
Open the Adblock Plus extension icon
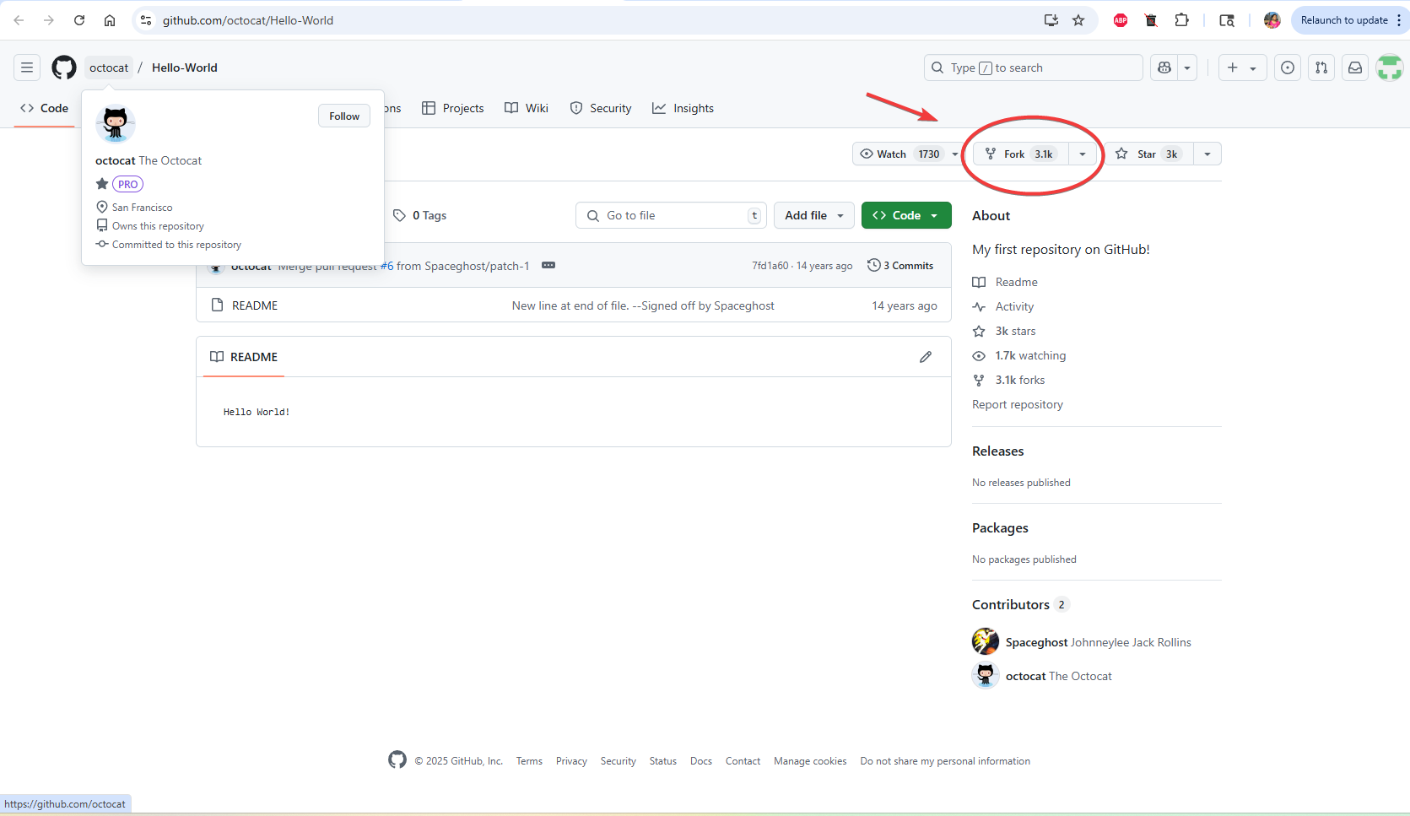pyautogui.click(x=1121, y=20)
